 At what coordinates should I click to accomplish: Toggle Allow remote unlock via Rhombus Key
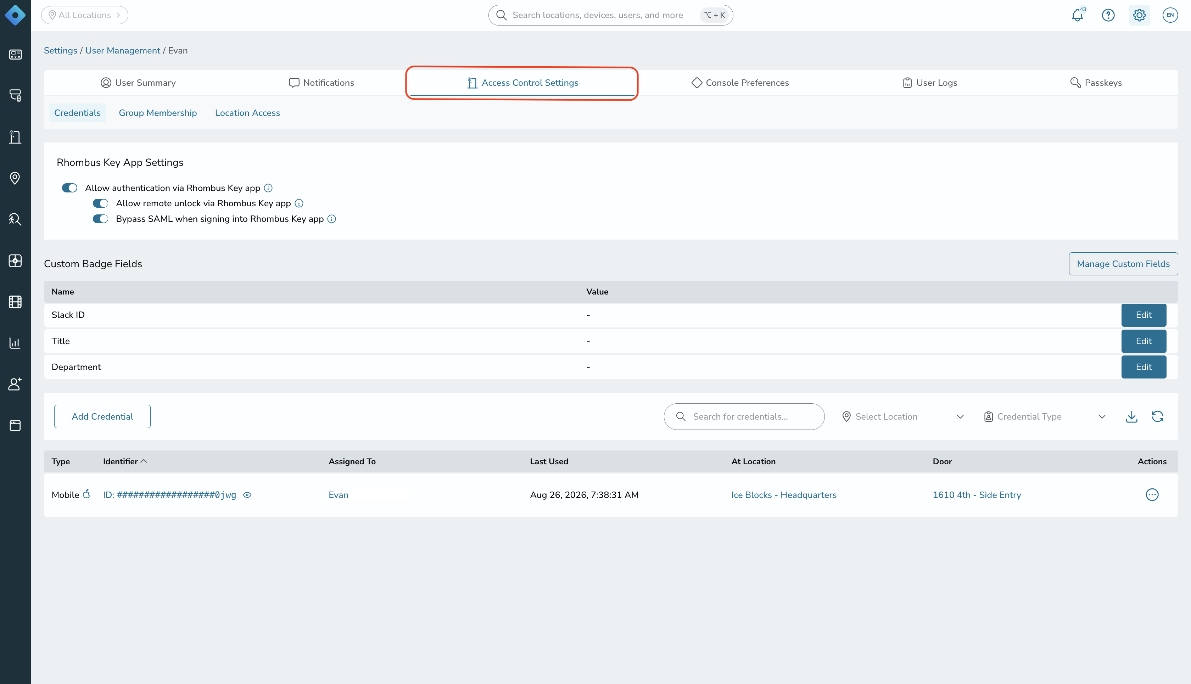point(101,203)
